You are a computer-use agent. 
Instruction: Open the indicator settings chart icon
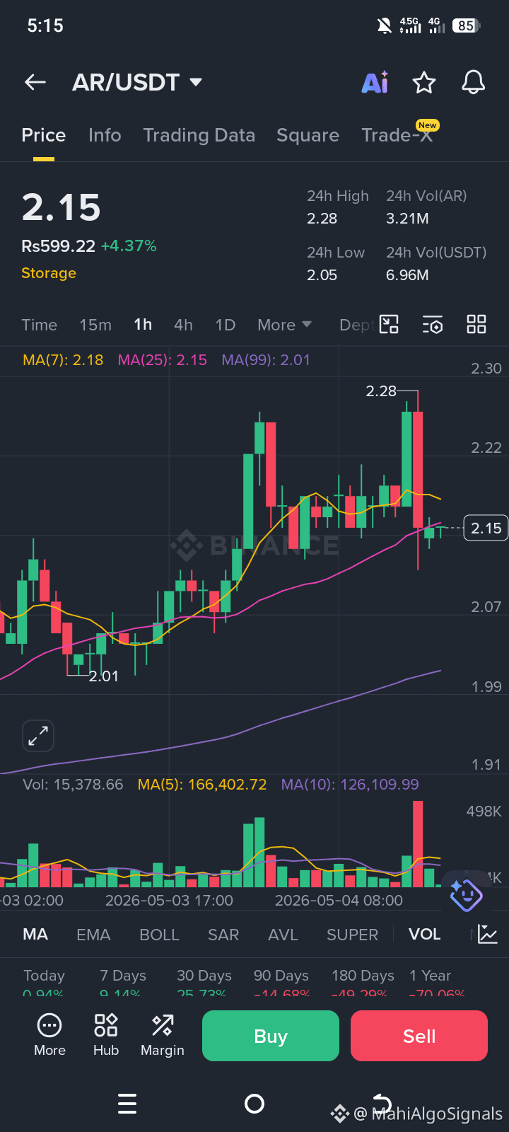pyautogui.click(x=488, y=935)
